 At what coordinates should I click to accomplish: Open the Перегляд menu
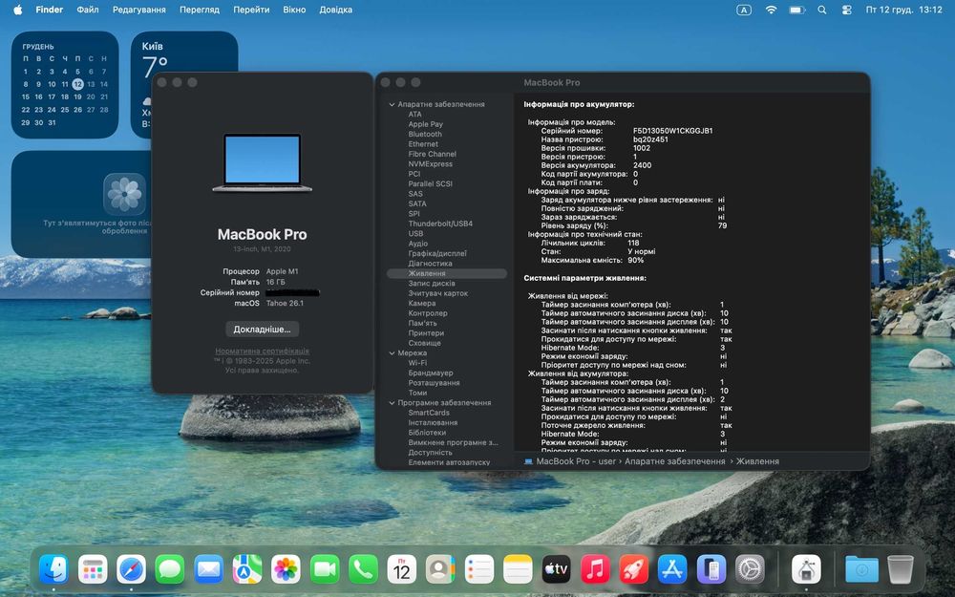(200, 10)
